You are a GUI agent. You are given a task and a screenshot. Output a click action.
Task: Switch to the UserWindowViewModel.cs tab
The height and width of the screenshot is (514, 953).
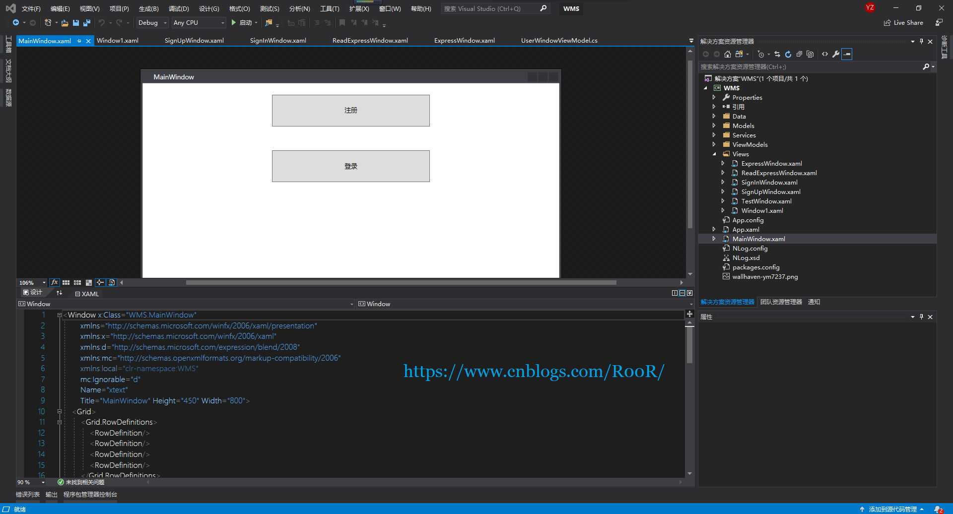559,41
